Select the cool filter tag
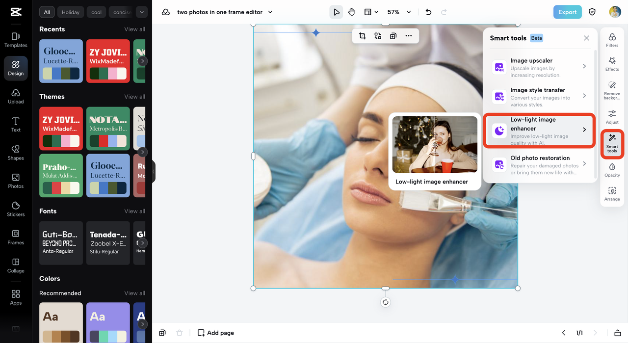 [97, 12]
